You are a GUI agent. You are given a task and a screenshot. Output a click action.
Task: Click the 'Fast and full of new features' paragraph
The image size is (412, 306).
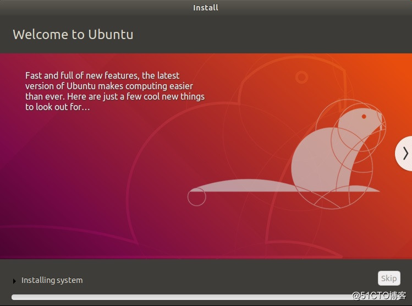click(x=115, y=91)
